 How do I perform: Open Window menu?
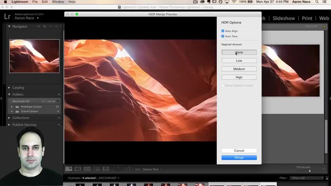(x=58, y=2)
